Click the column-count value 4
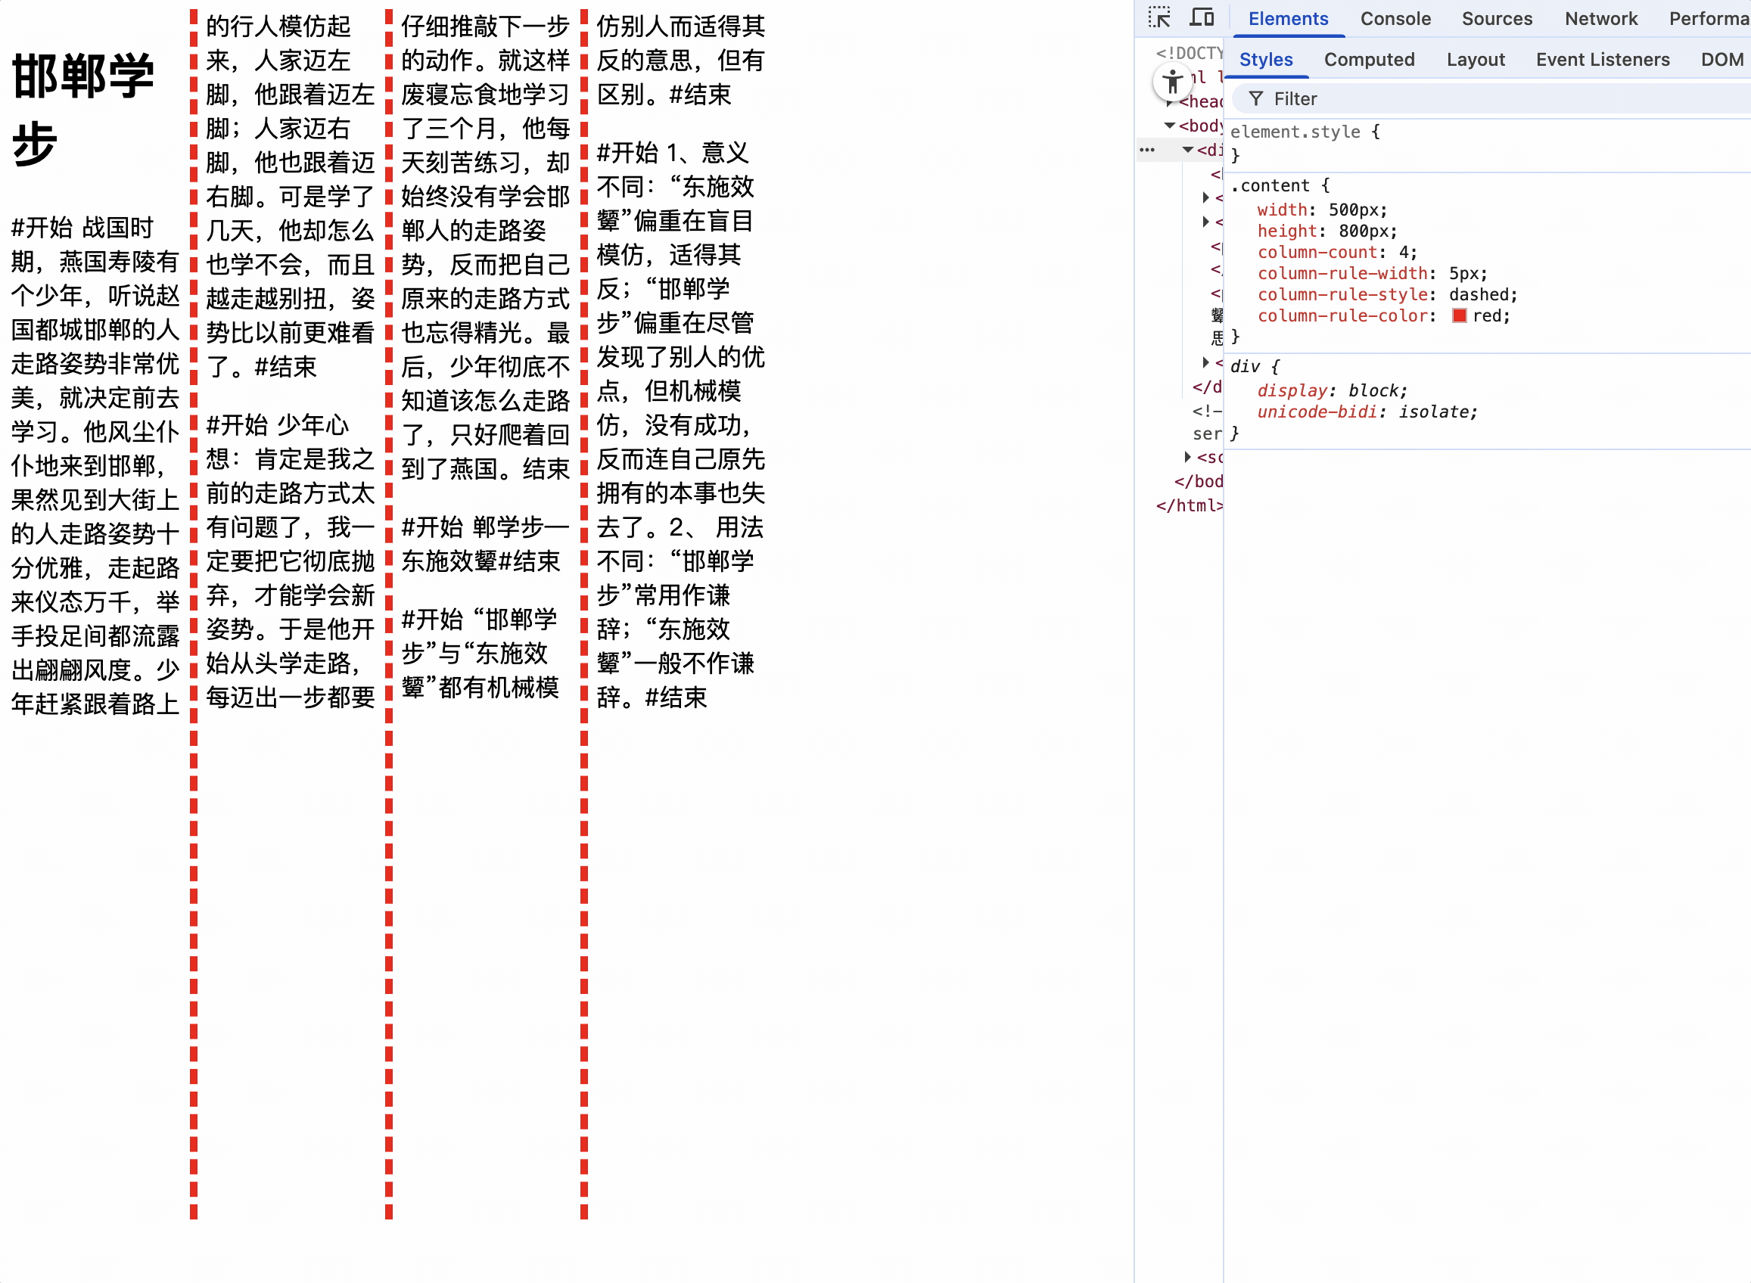Viewport: 1751px width, 1283px height. pos(1404,253)
